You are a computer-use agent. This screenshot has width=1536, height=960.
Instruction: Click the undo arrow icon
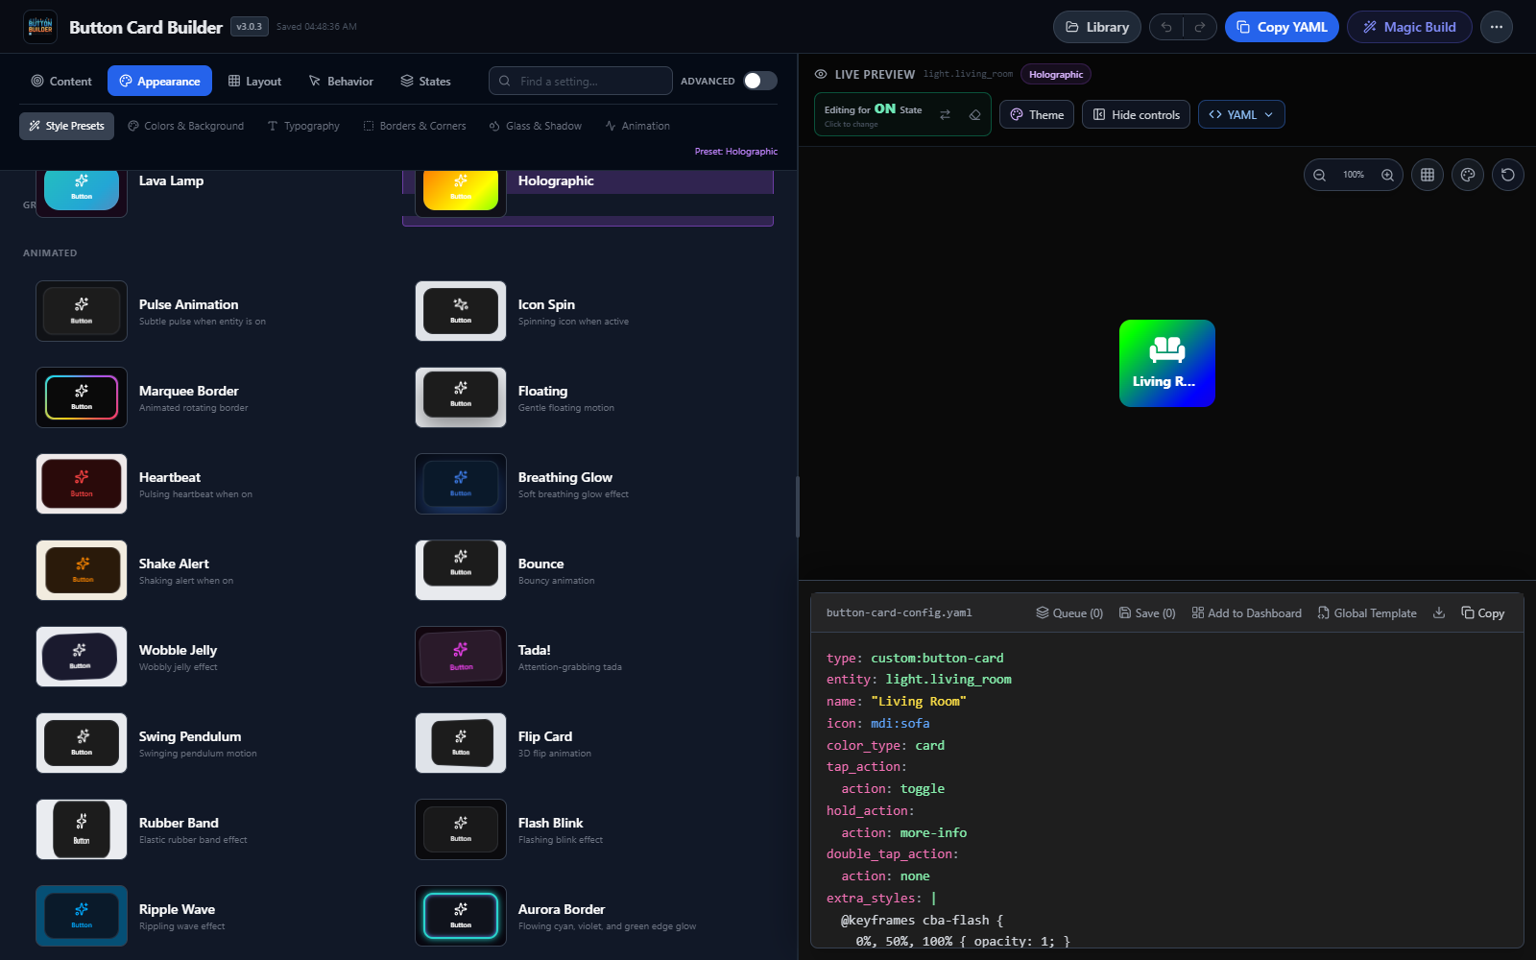point(1166,27)
